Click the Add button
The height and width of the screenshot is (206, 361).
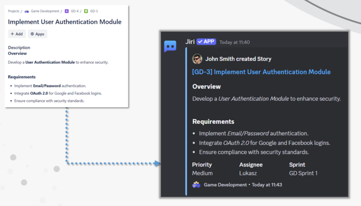[17, 34]
